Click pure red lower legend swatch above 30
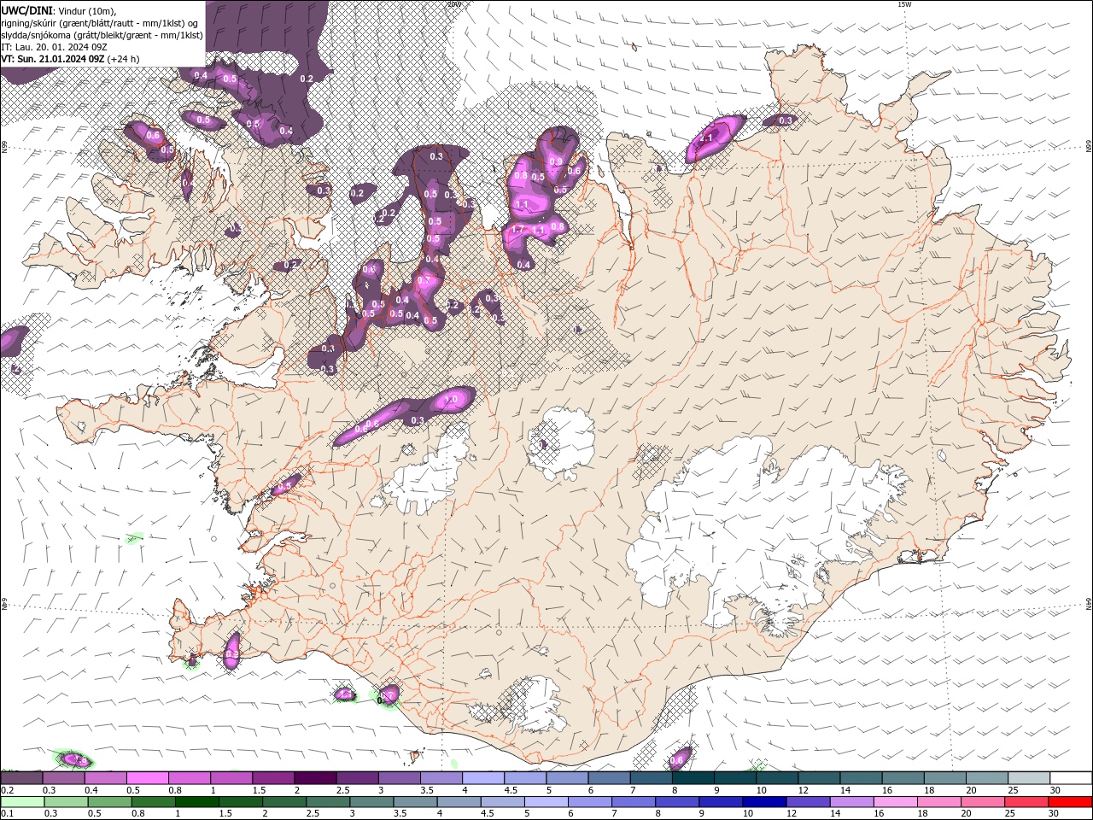The height and width of the screenshot is (820, 1093). (1070, 802)
